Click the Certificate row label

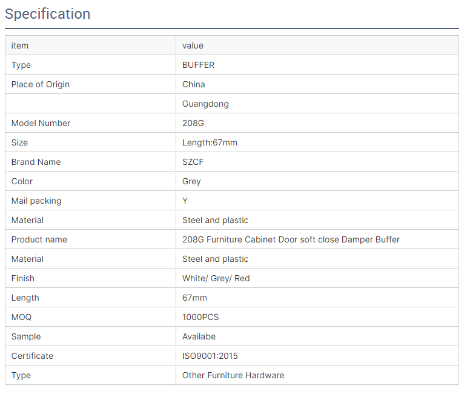[x=32, y=356]
